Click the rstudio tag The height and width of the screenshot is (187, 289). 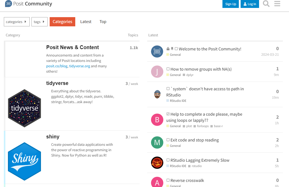(195, 166)
